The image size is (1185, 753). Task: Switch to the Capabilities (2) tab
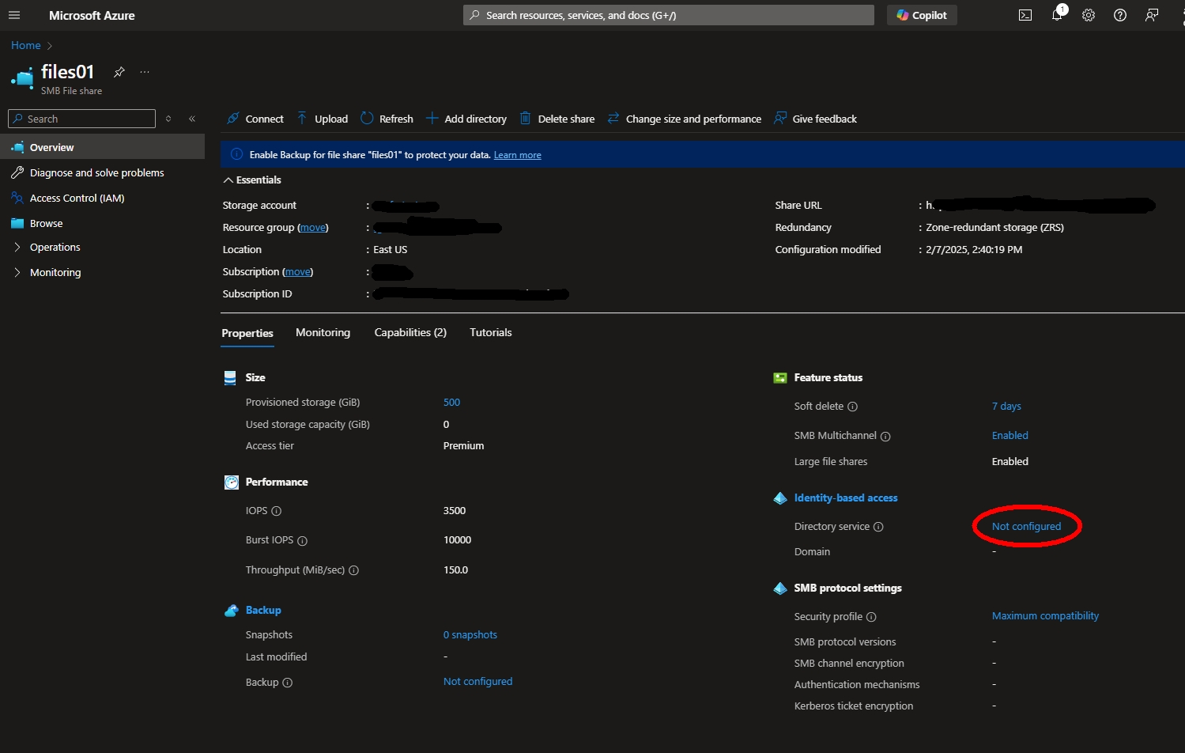[410, 332]
